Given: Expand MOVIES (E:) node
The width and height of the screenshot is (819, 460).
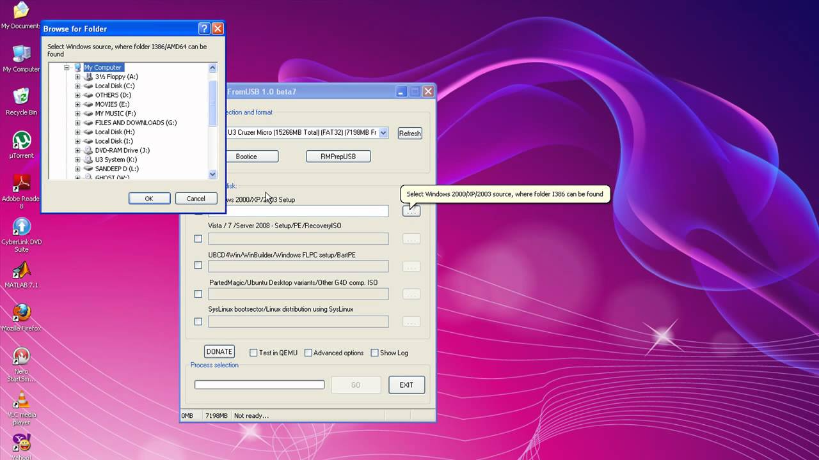Looking at the screenshot, I should (77, 104).
